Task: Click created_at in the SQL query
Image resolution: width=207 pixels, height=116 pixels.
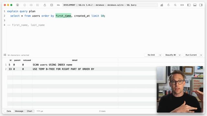Action: pyautogui.click(x=82, y=16)
